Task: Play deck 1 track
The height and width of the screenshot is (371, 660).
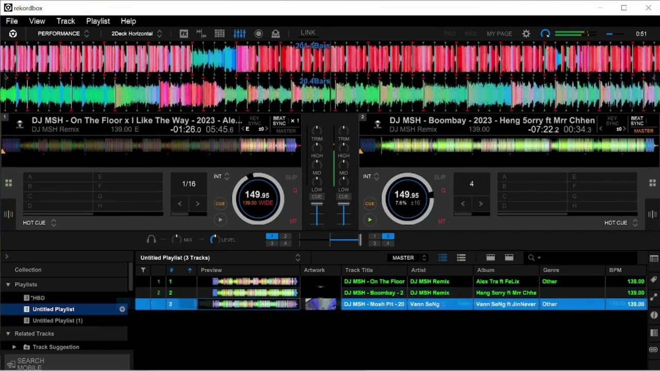Action: pos(220,220)
